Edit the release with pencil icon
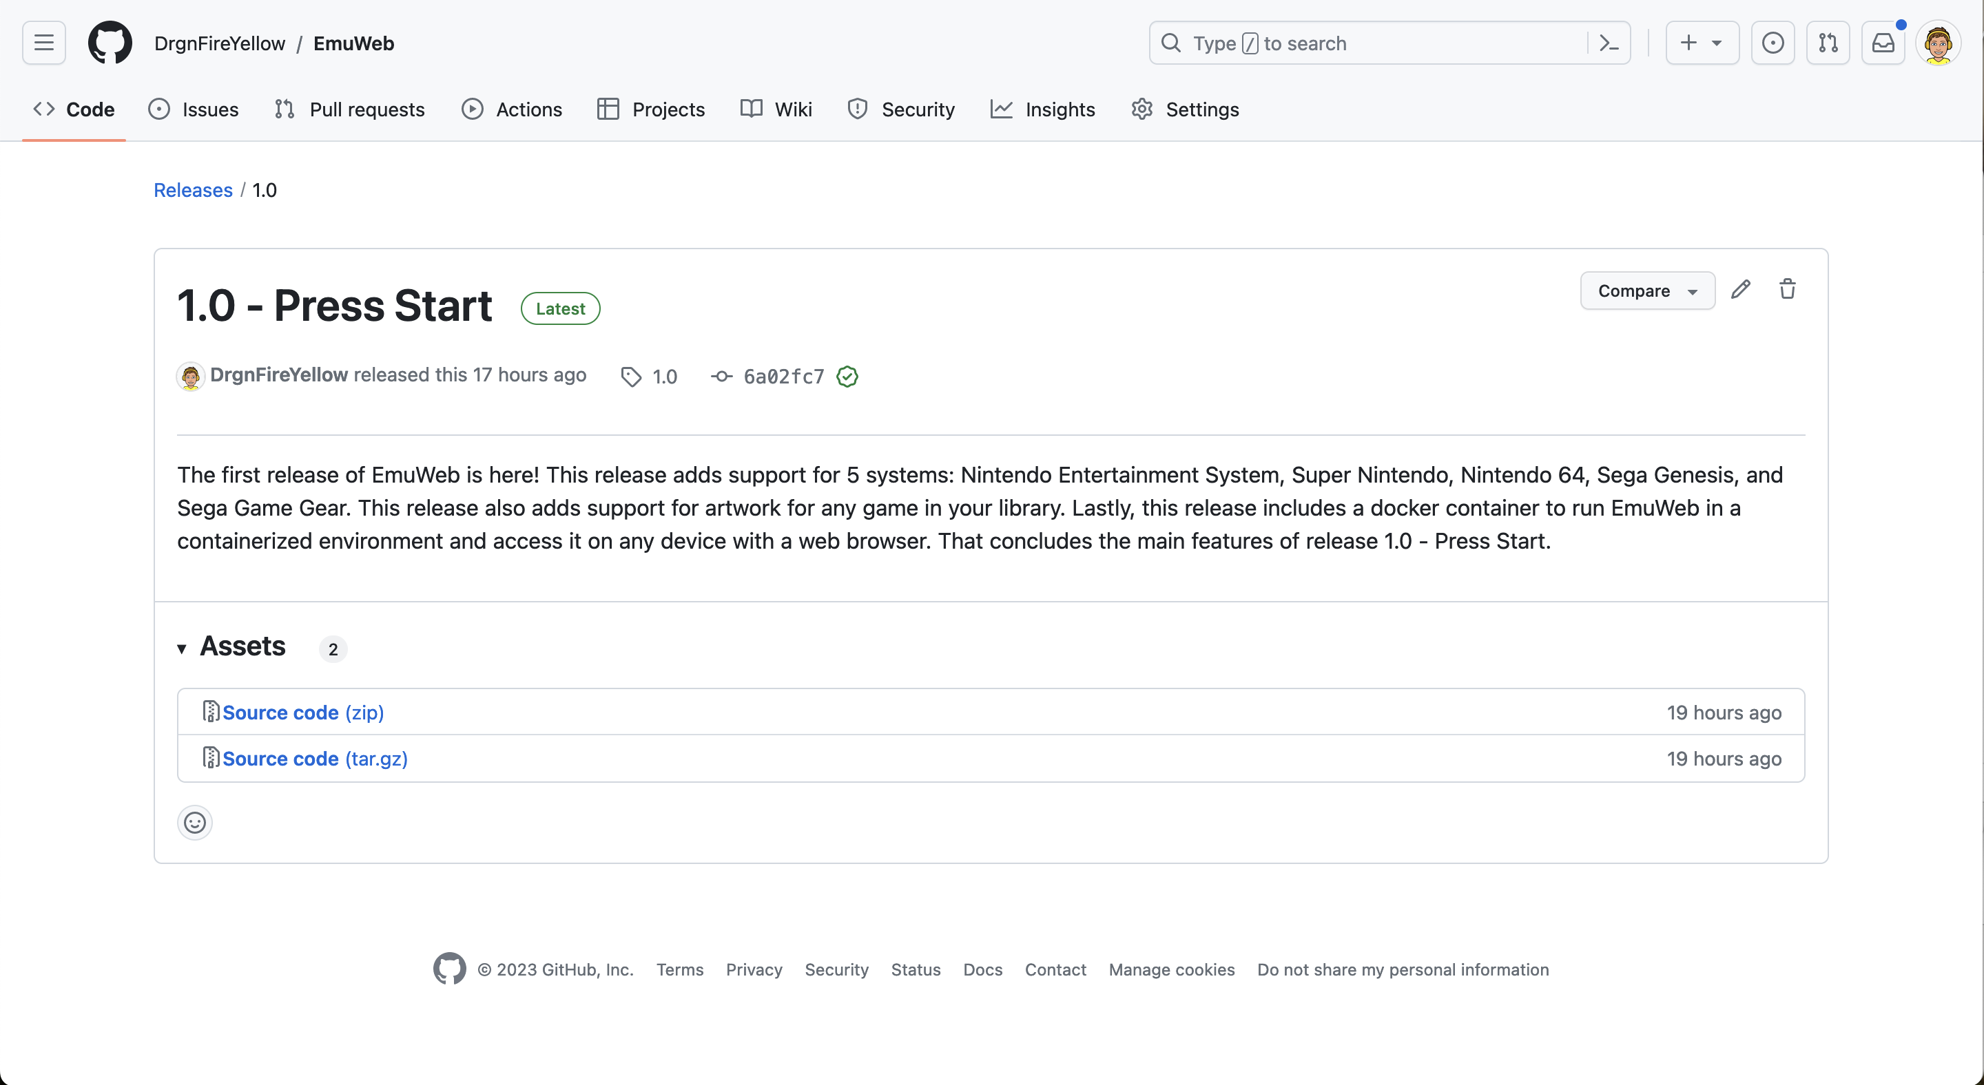 pos(1741,290)
